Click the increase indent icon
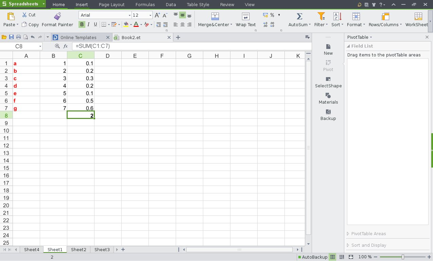The width and height of the screenshot is (433, 261). pos(166,24)
